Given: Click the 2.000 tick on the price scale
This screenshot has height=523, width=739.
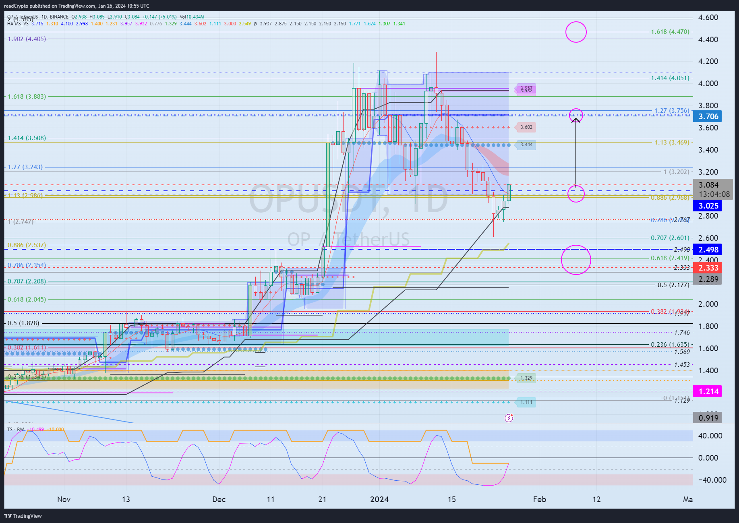Looking at the screenshot, I should [708, 304].
